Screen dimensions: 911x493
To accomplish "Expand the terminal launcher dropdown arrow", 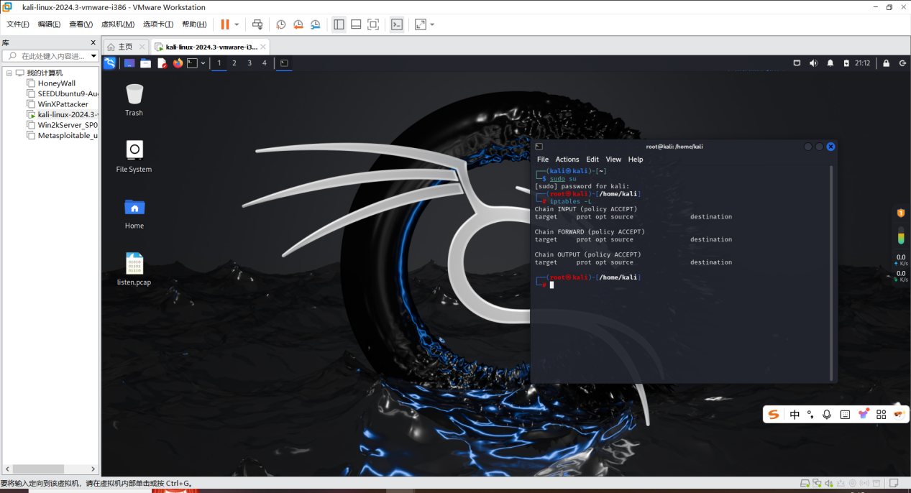I will (203, 63).
